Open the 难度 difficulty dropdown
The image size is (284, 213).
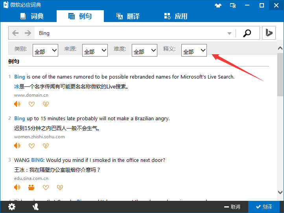click(x=144, y=50)
